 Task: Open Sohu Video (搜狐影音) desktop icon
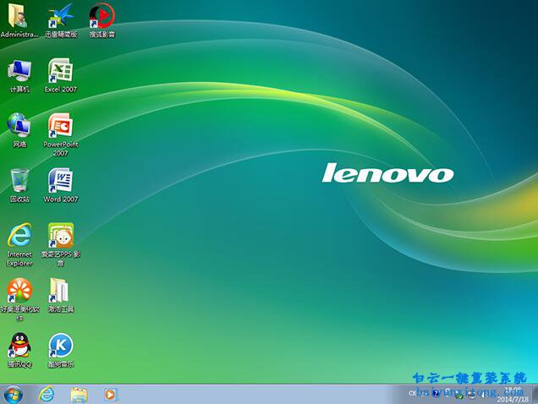102,17
